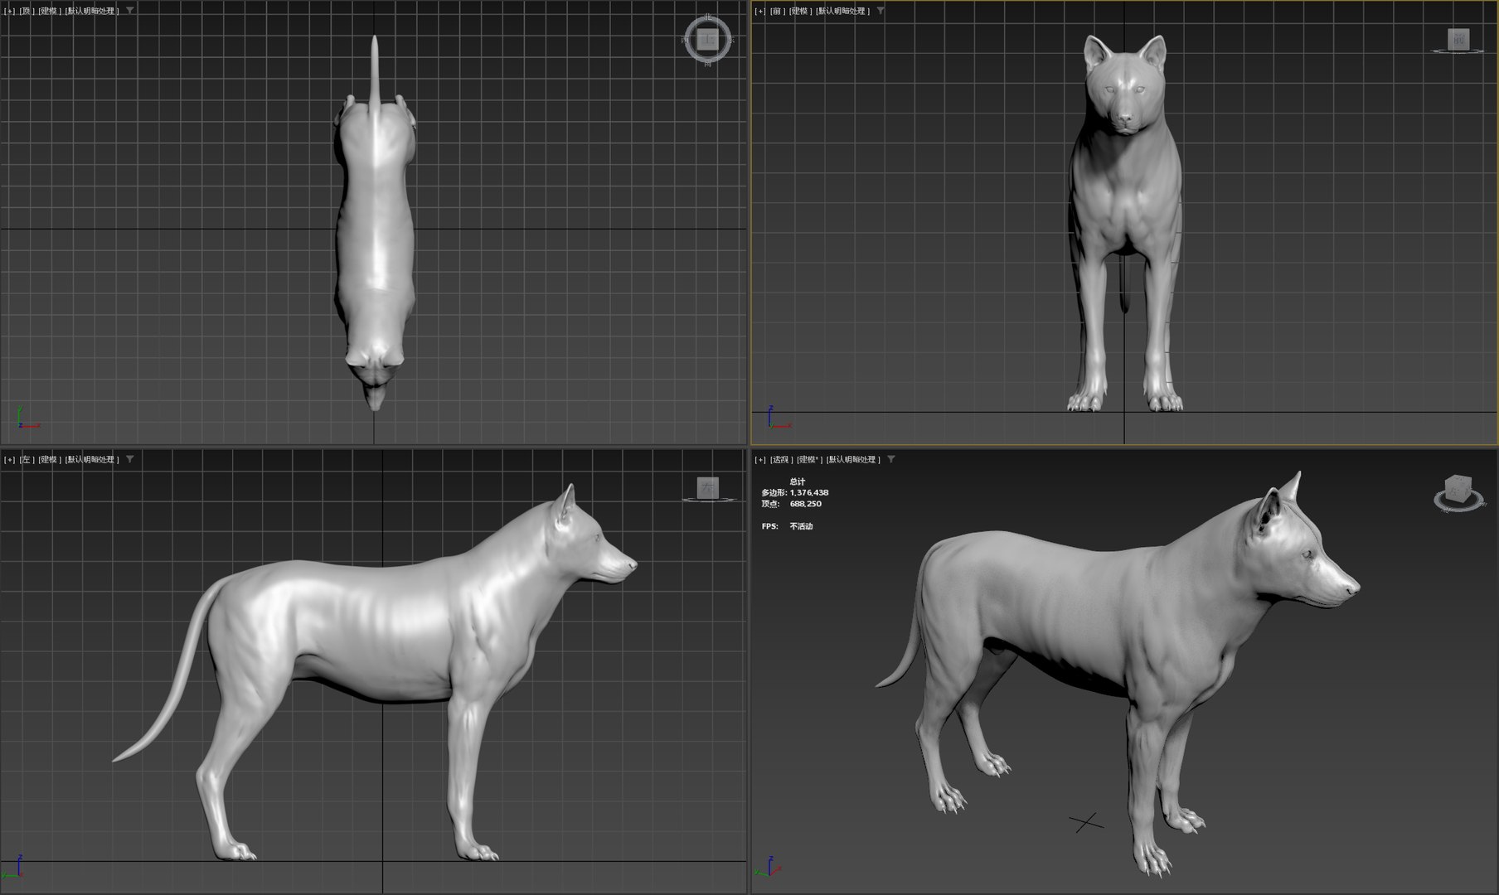Open the [+] general menu of Perspective viewport
The image size is (1499, 895).
coord(760,459)
